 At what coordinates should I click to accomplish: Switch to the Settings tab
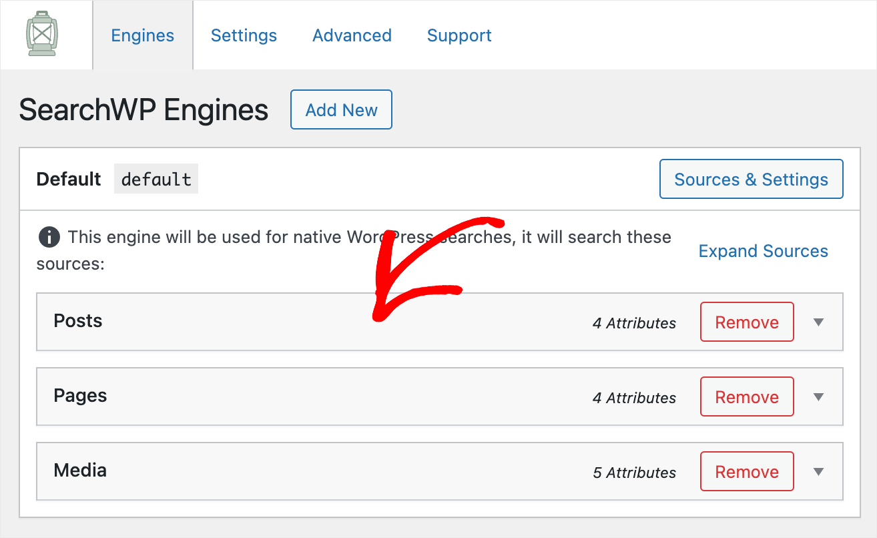244,35
